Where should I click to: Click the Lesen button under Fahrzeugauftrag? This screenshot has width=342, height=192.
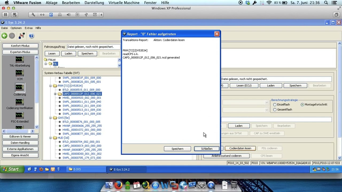[52, 54]
